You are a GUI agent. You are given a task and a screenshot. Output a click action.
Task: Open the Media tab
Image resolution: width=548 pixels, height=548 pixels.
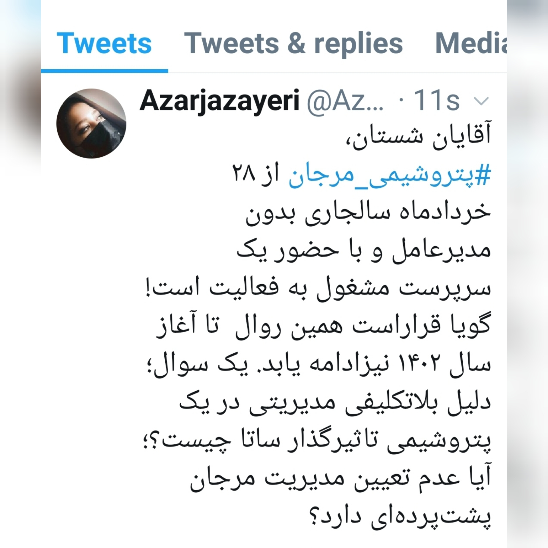(471, 43)
